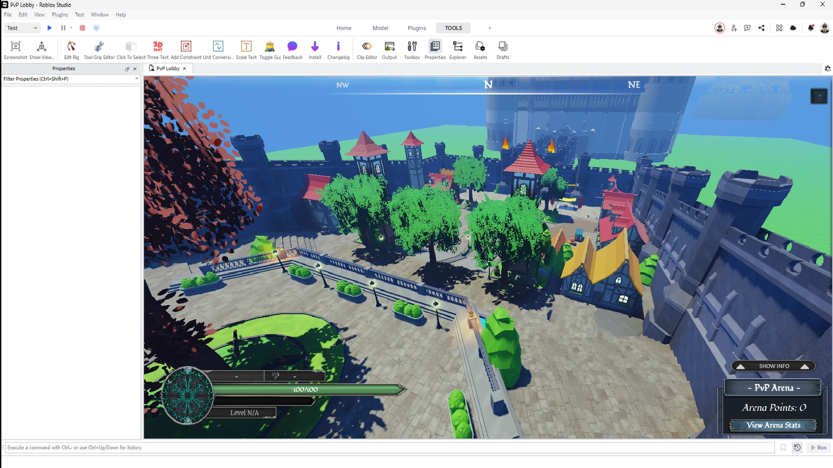Switch to the Plugins ribbon tab

[416, 28]
